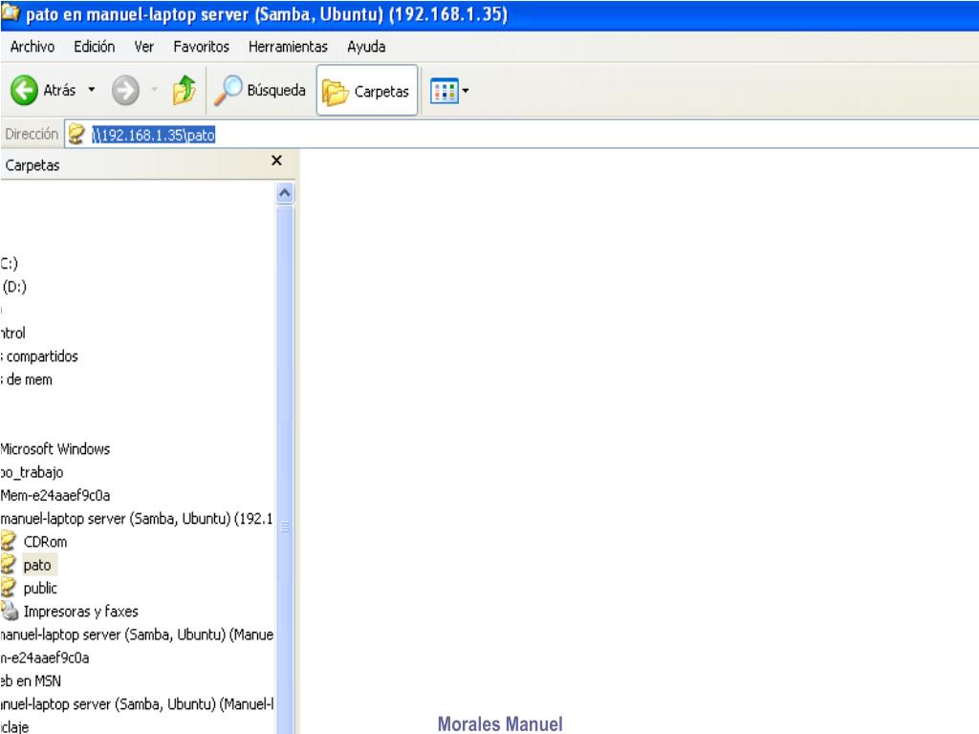Select the public shared folder
This screenshot has width=979, height=734.
point(40,588)
